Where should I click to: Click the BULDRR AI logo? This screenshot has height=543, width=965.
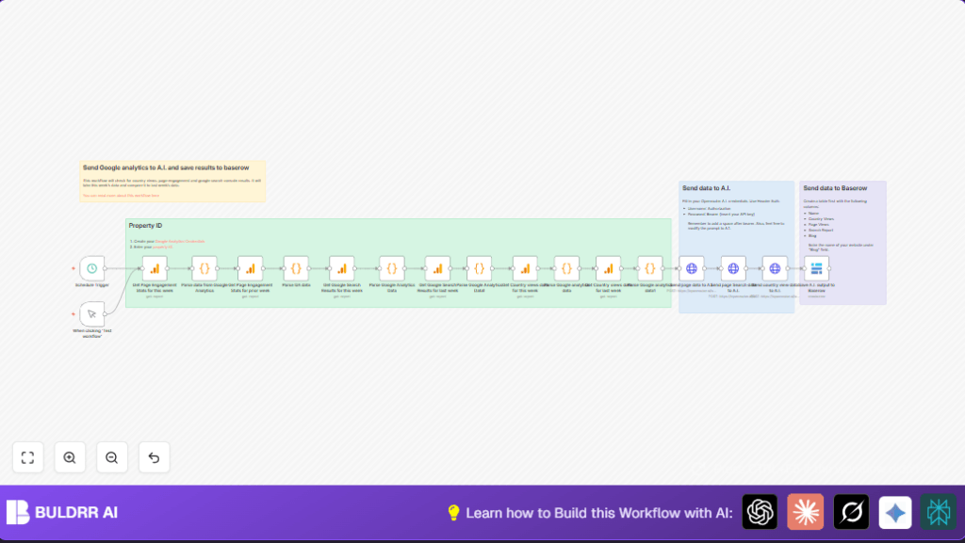point(62,512)
